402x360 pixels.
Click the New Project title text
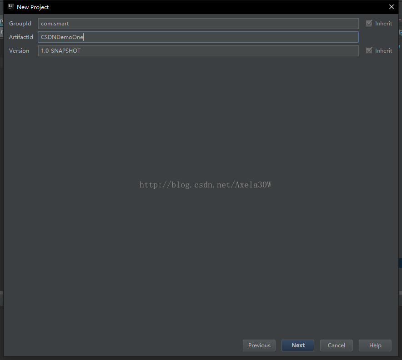[x=33, y=7]
